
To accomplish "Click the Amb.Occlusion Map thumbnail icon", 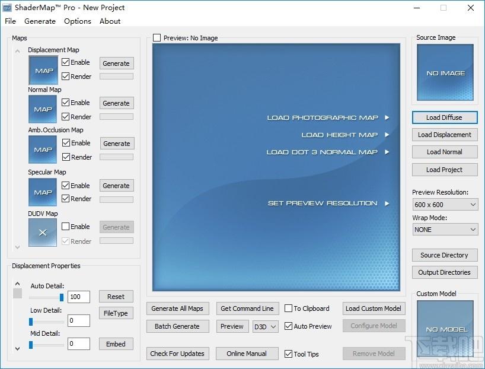I will pyautogui.click(x=43, y=149).
